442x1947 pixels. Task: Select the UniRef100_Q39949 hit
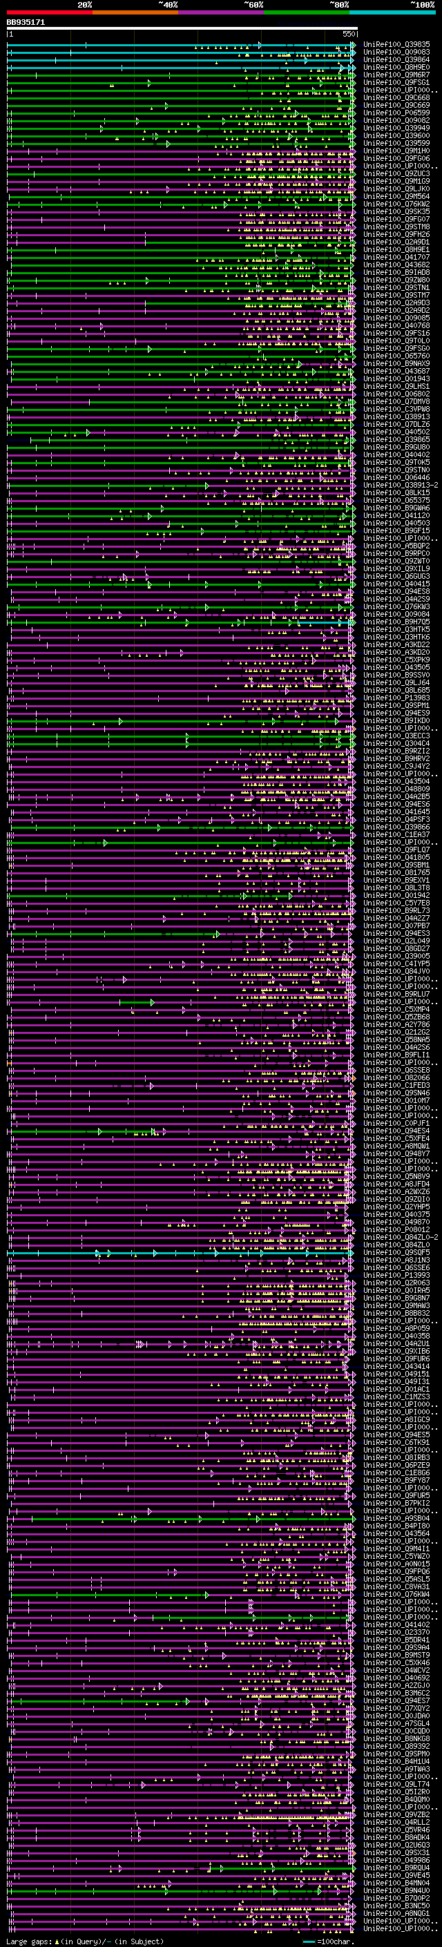coord(396,128)
